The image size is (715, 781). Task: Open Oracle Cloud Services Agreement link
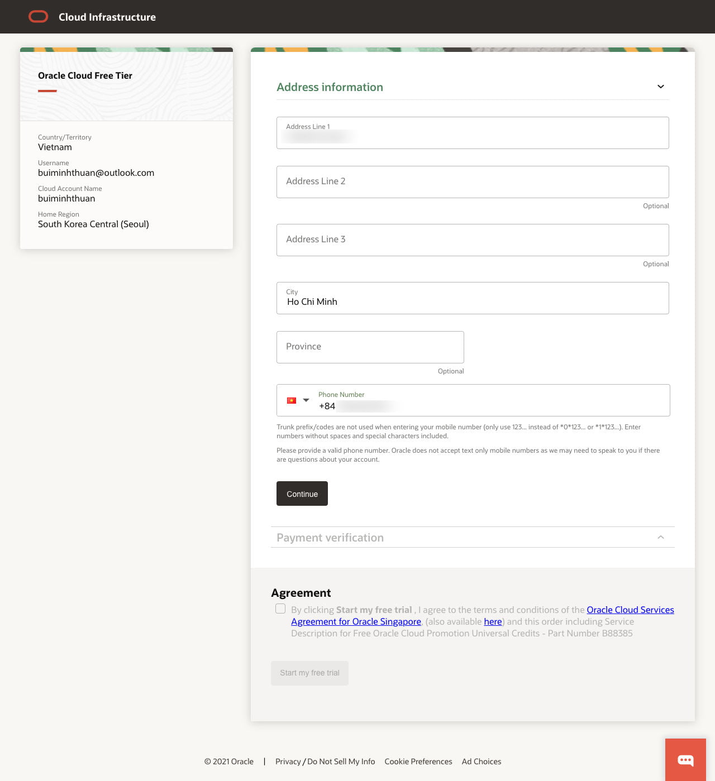click(x=483, y=616)
